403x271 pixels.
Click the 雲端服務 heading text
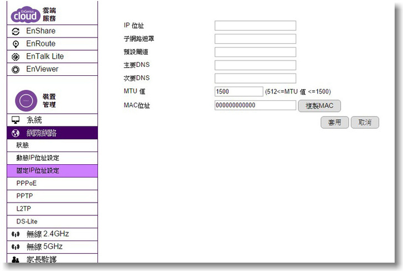point(49,14)
